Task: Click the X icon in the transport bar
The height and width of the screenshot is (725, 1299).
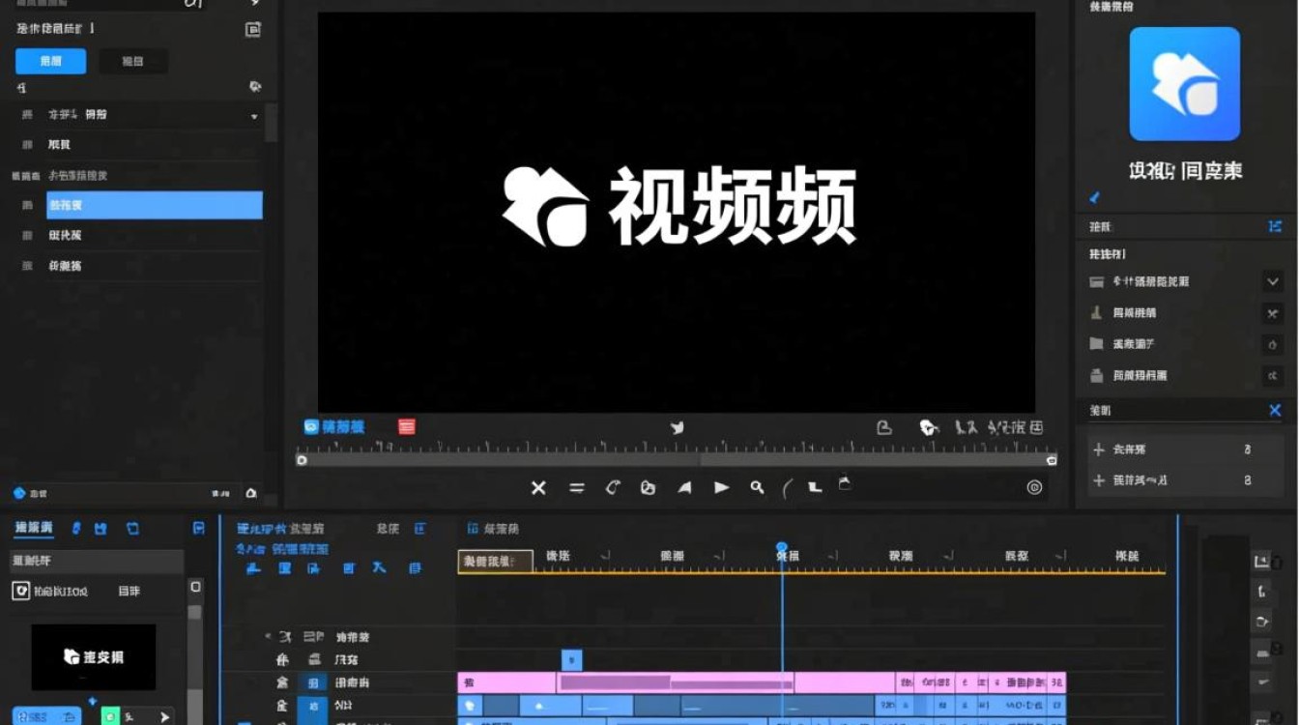Action: coord(538,488)
